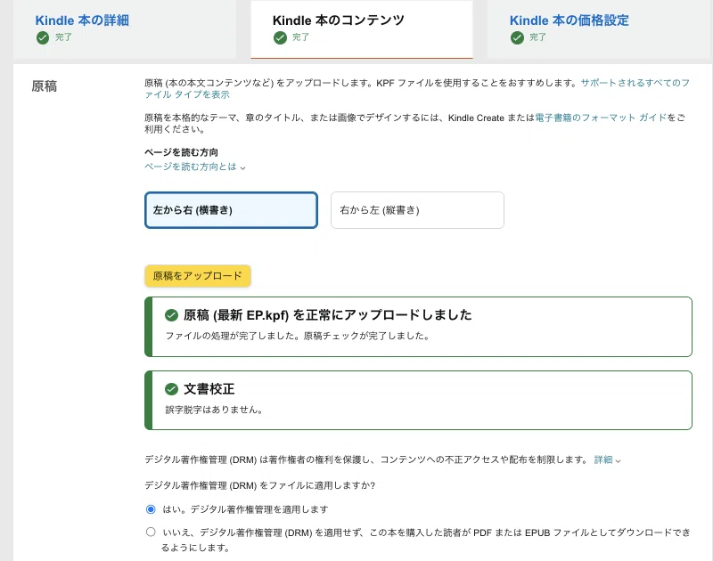
Task: Click 完了 status under Kindle 本の価格設定
Action: click(x=537, y=37)
